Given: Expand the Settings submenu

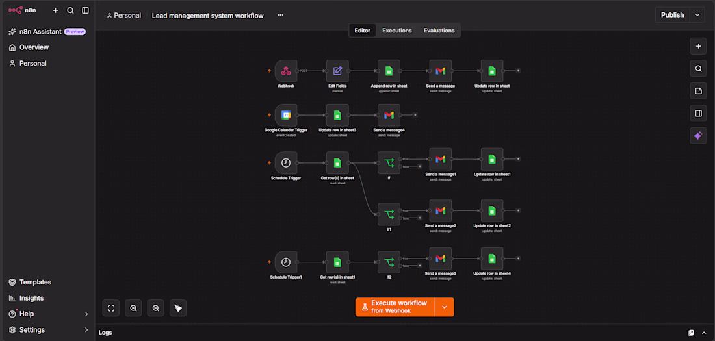Looking at the screenshot, I should [86, 329].
